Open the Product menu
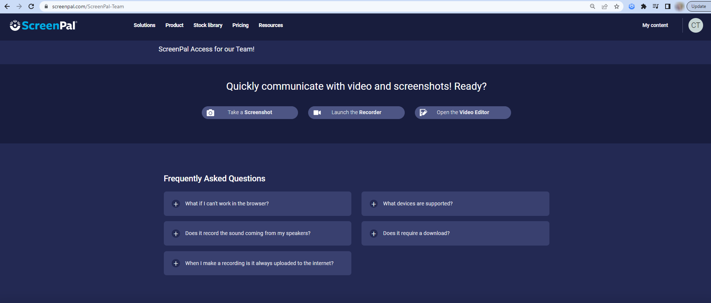Screen dimensions: 711x303 coord(174,25)
